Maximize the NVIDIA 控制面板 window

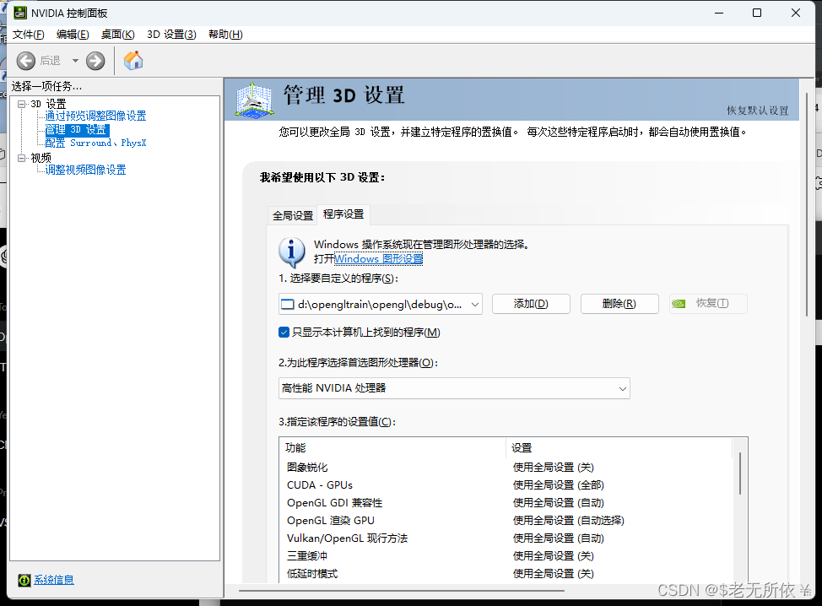coord(757,13)
